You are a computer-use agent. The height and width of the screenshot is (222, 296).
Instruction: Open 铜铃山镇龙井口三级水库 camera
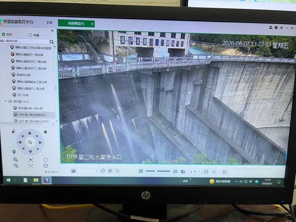(29, 68)
